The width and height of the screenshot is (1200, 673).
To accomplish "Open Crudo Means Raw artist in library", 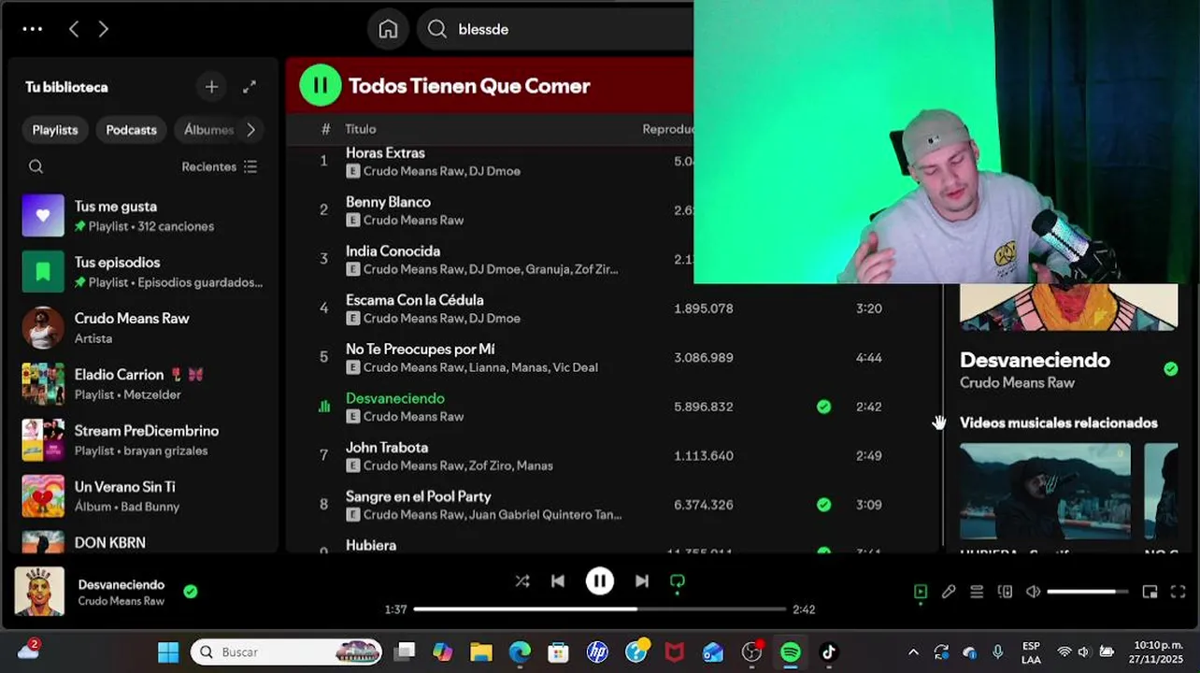I will pyautogui.click(x=143, y=328).
